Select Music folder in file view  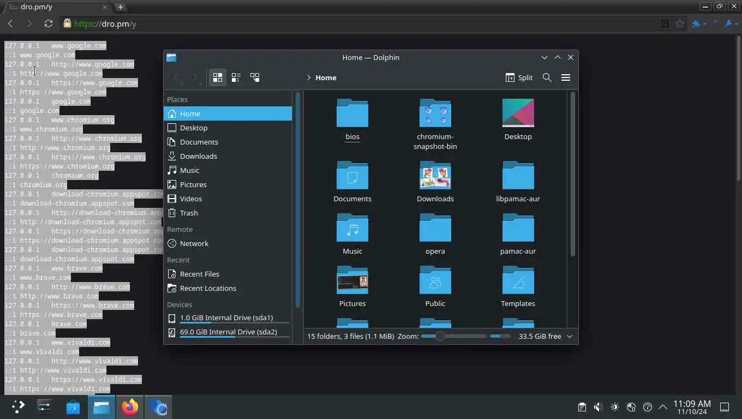click(352, 234)
